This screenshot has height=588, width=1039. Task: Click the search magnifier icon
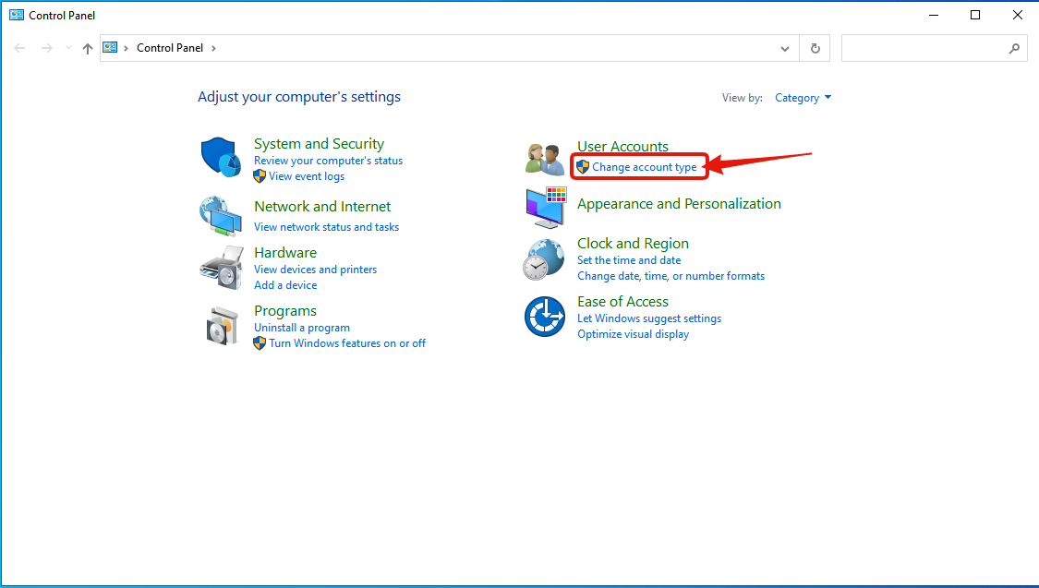click(x=1014, y=48)
